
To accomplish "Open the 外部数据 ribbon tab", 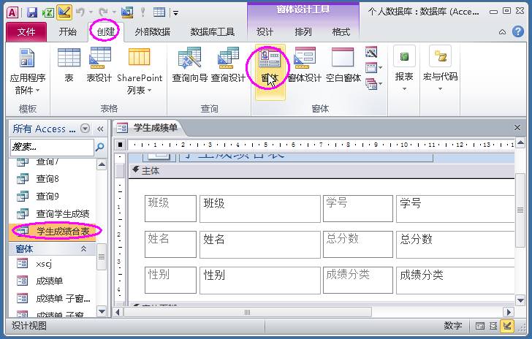I will [152, 32].
